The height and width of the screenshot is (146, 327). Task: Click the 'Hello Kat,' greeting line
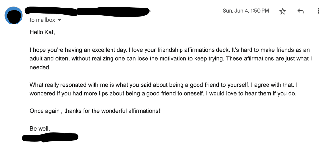42,32
